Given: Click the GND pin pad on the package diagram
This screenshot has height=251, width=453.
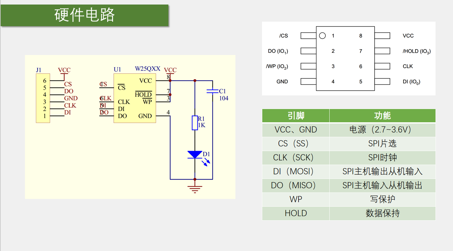Looking at the screenshot, I should [308, 82].
